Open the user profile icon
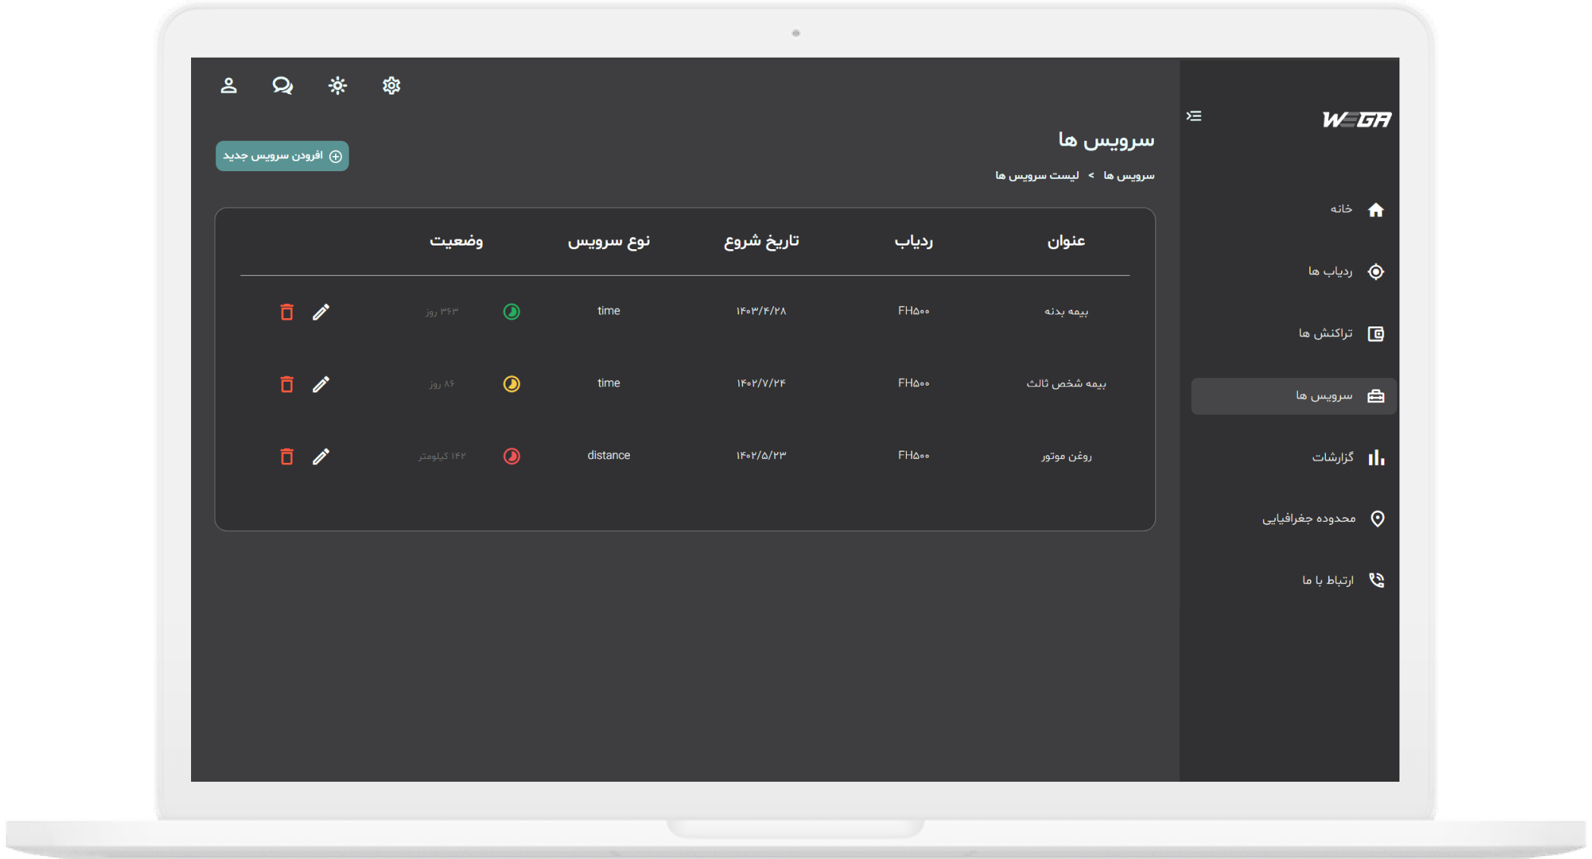The width and height of the screenshot is (1592, 859). (229, 86)
